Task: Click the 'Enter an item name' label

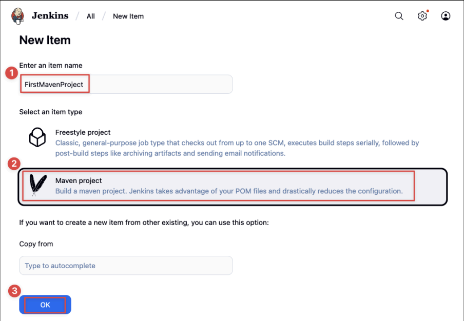Action: tap(51, 65)
